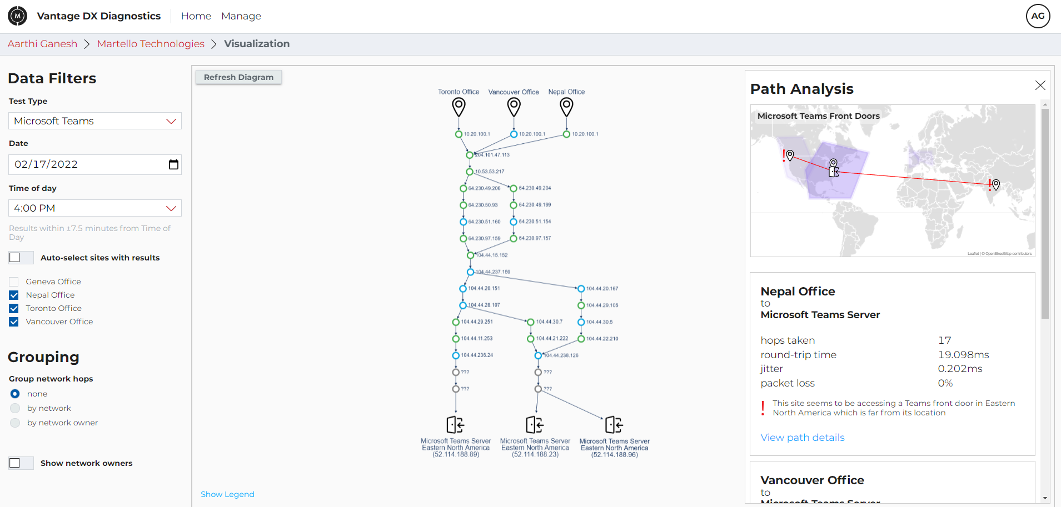This screenshot has height=507, width=1061.
Task: Select the Teams Server icon for 52.114.188.96
Action: pos(614,425)
